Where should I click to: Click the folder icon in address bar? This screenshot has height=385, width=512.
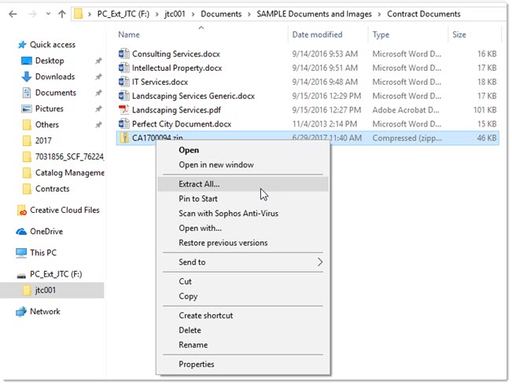click(79, 14)
